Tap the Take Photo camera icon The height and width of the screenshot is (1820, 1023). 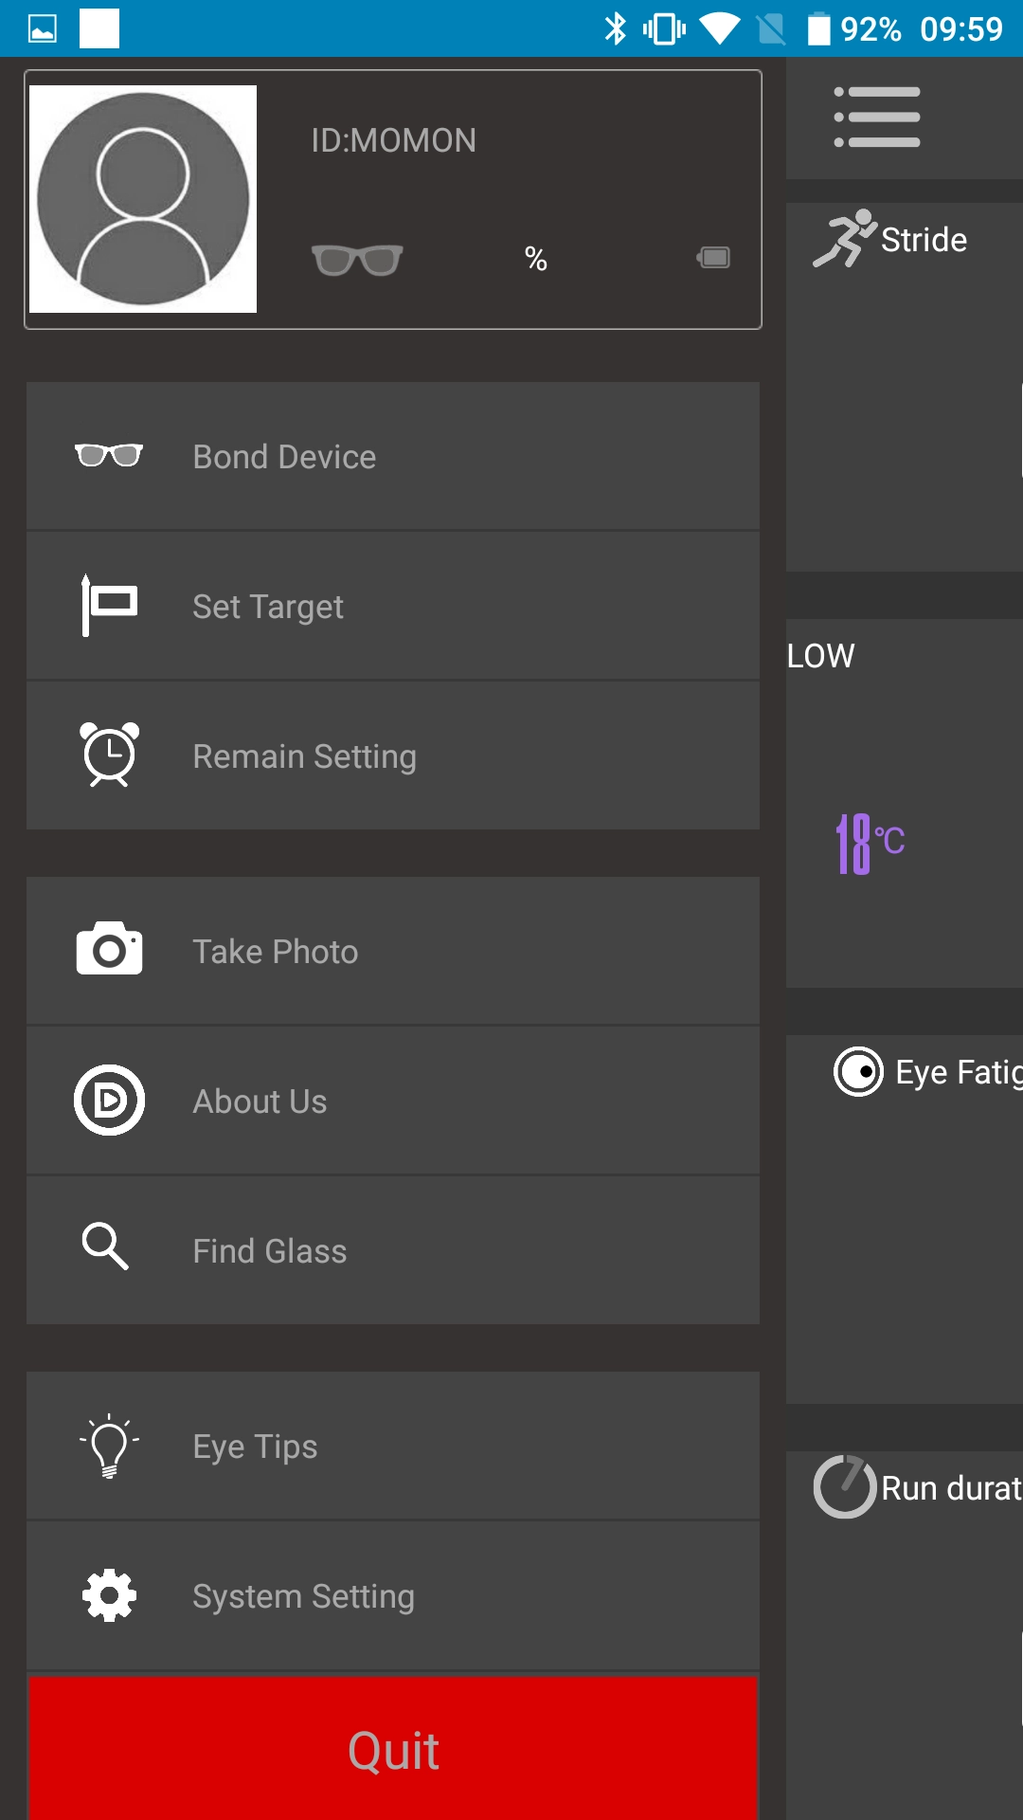point(110,949)
